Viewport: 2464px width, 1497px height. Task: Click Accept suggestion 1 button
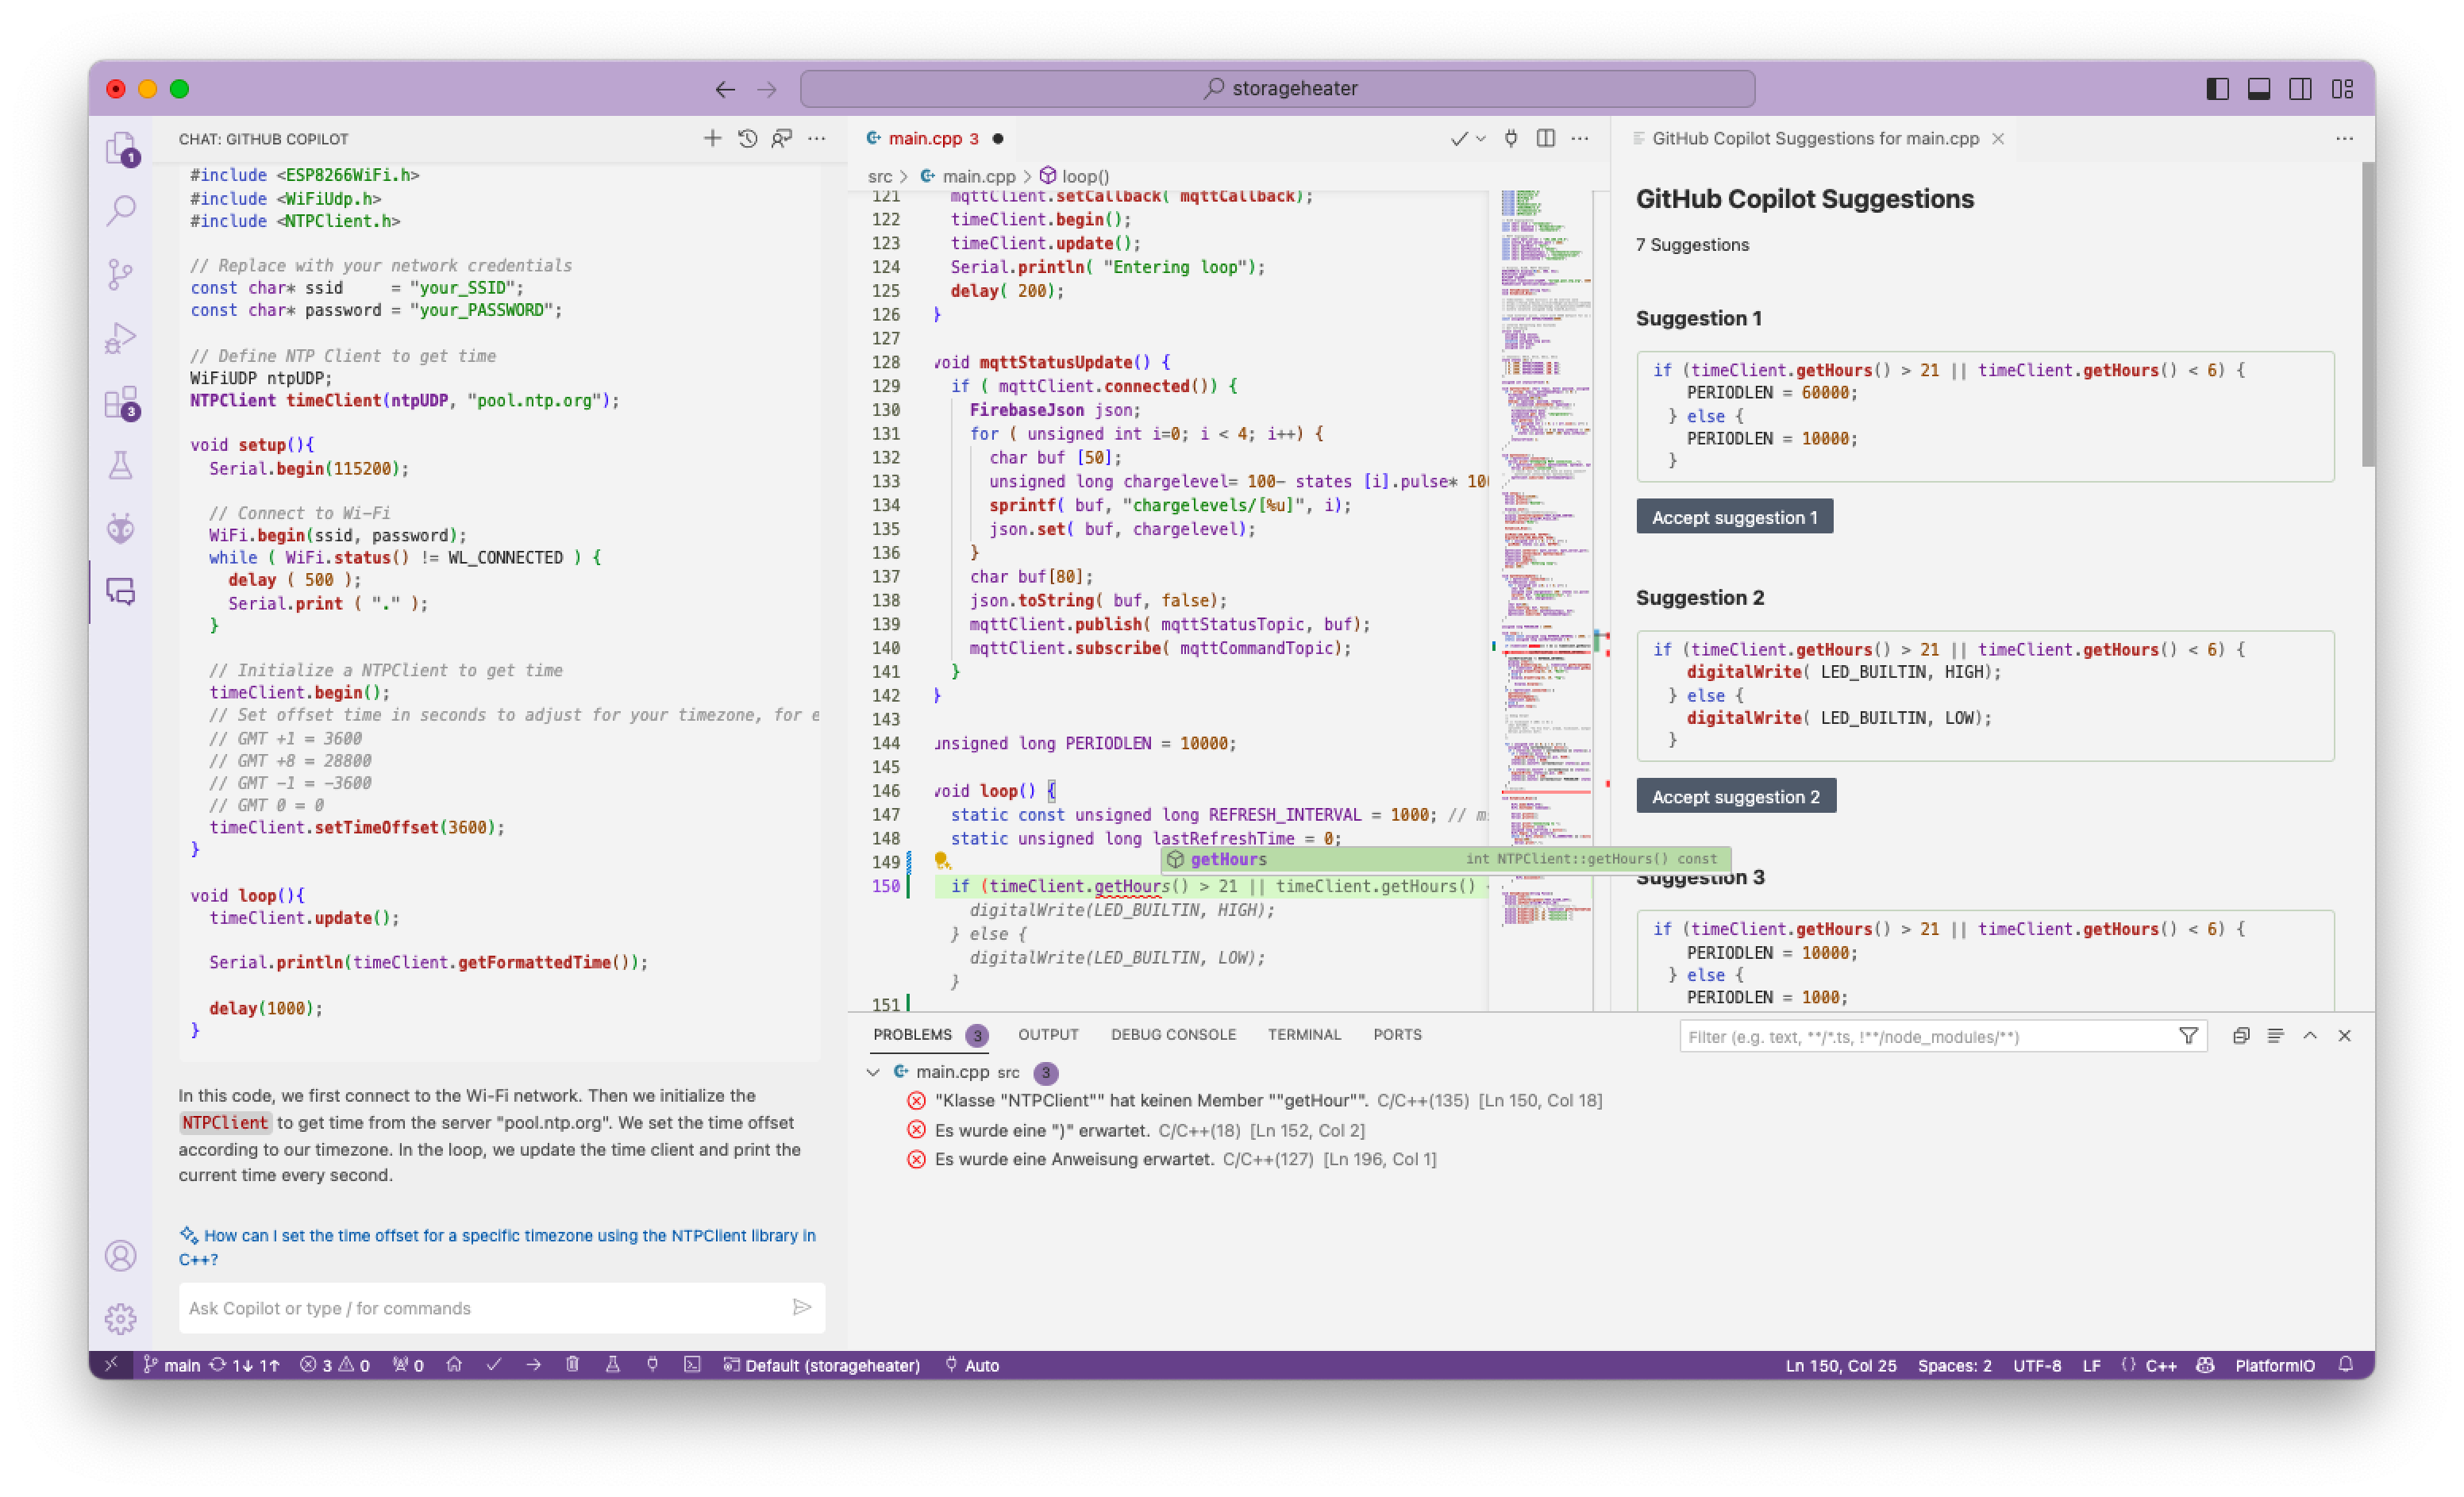click(1734, 517)
